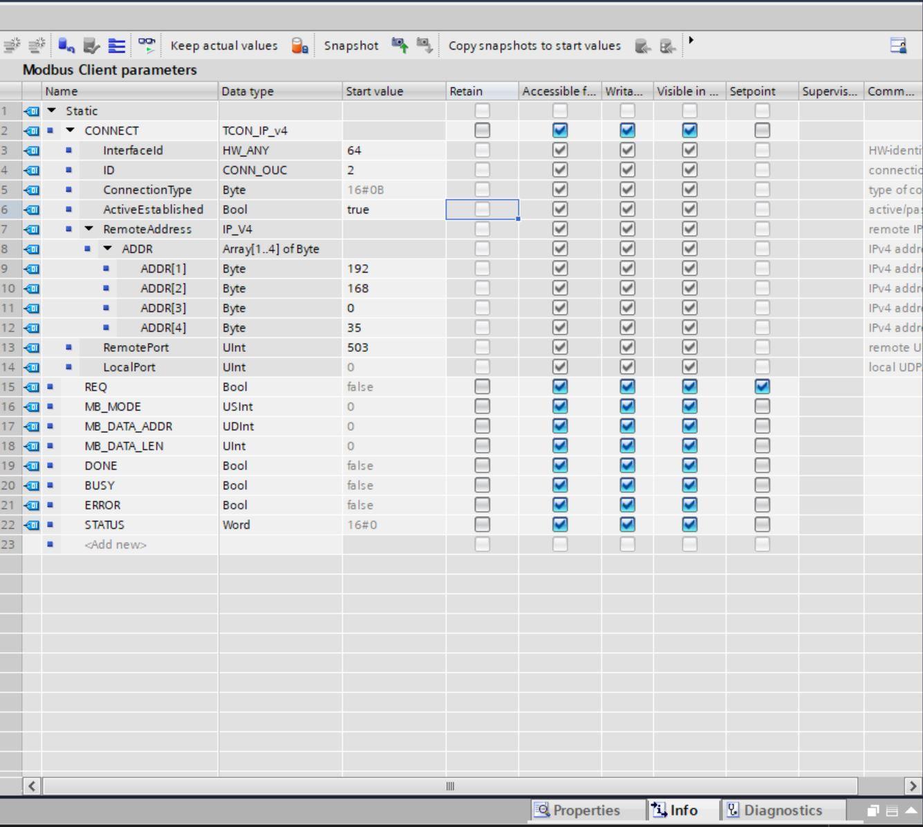Toggle the Expanded mode list icon
Viewport: 923px width, 827px height.
coord(115,45)
